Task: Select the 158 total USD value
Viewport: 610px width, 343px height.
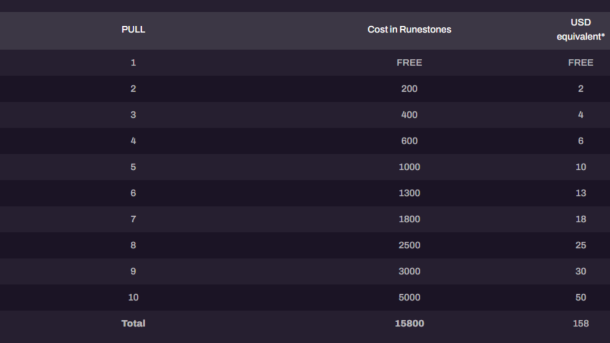Action: tap(580, 323)
